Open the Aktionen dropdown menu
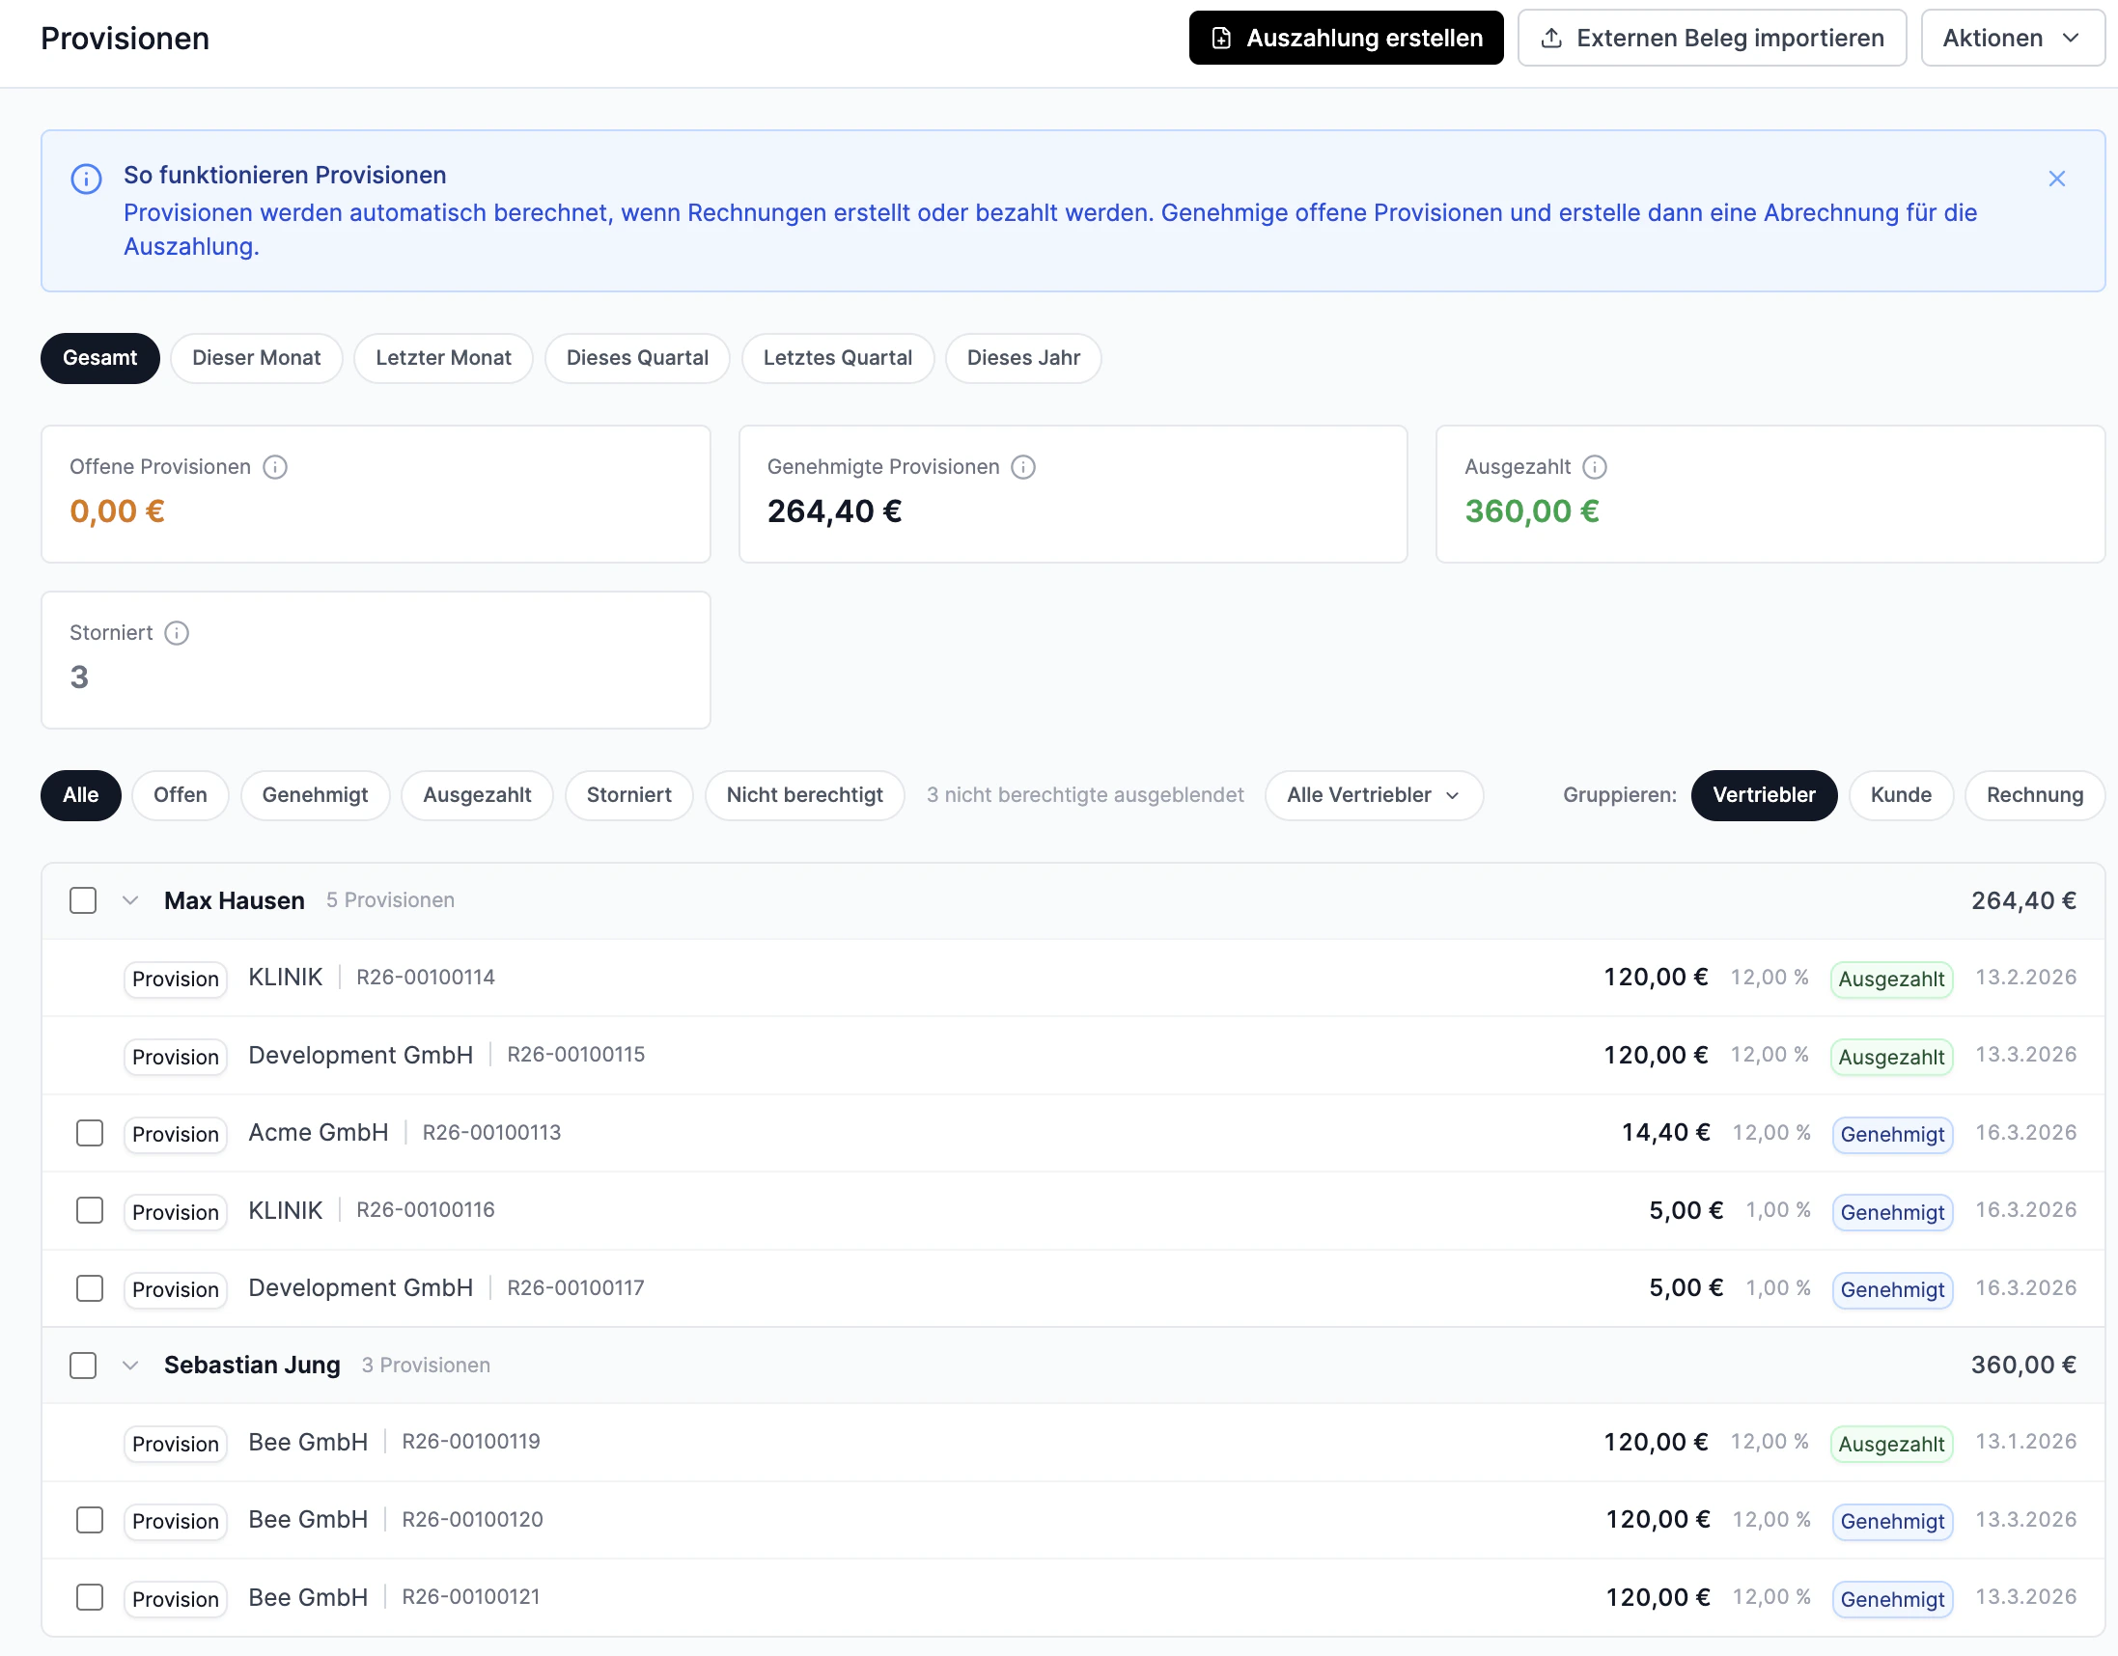 [x=2011, y=38]
